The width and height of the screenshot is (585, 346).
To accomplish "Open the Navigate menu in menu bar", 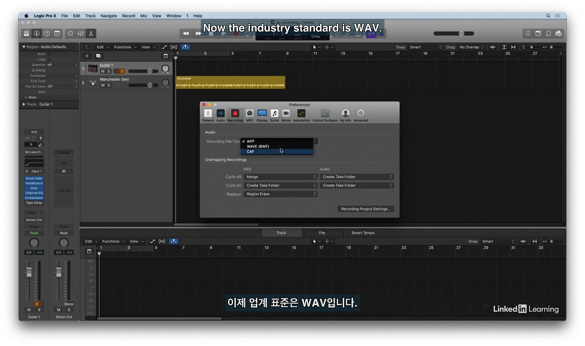I will tap(109, 16).
